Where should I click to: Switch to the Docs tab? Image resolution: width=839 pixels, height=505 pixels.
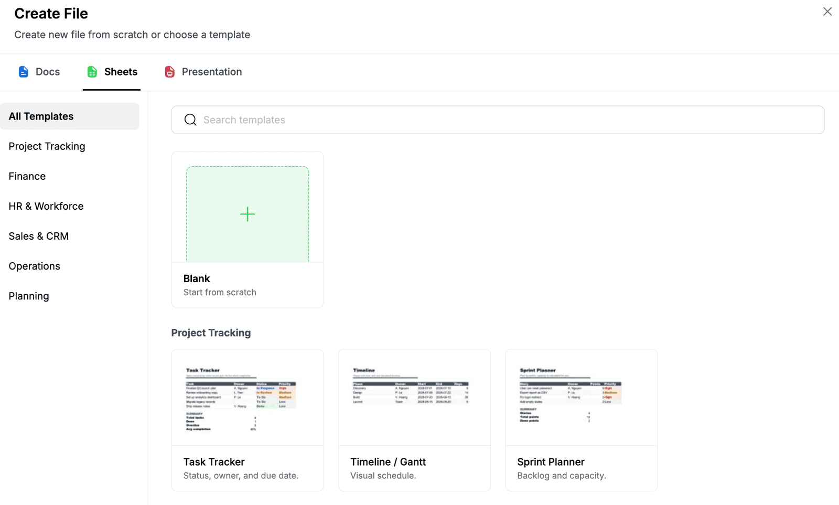click(x=39, y=72)
